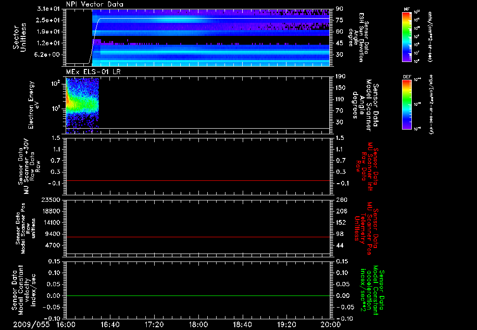The width and height of the screenshot is (477, 330).
Task: Click the 16:00 time axis label
Action: (x=66, y=324)
